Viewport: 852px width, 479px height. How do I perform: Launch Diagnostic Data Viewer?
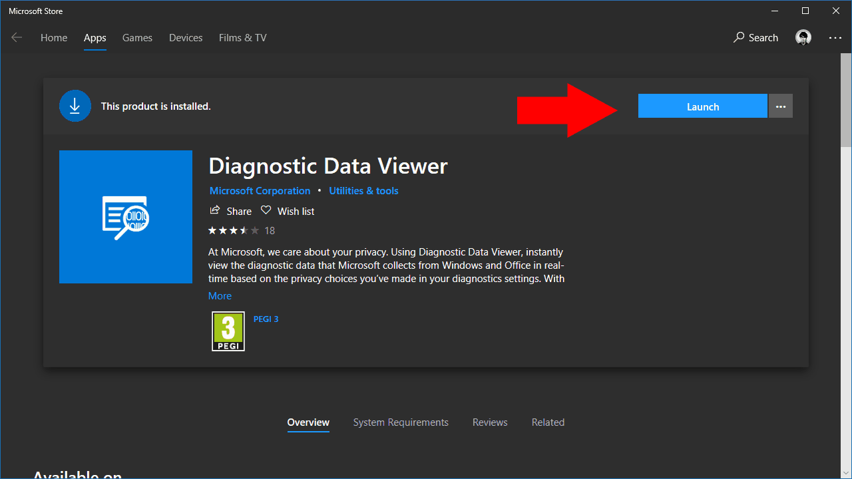[x=703, y=106]
